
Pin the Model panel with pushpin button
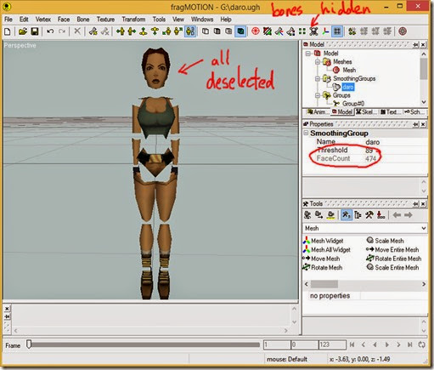pos(415,45)
